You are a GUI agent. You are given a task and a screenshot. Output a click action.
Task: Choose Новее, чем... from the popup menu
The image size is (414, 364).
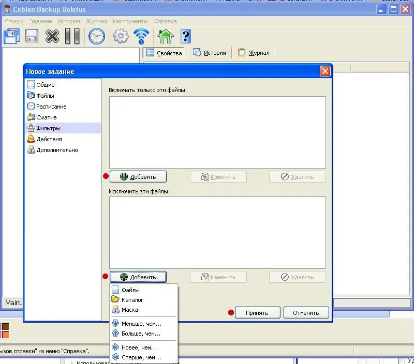[x=144, y=347]
